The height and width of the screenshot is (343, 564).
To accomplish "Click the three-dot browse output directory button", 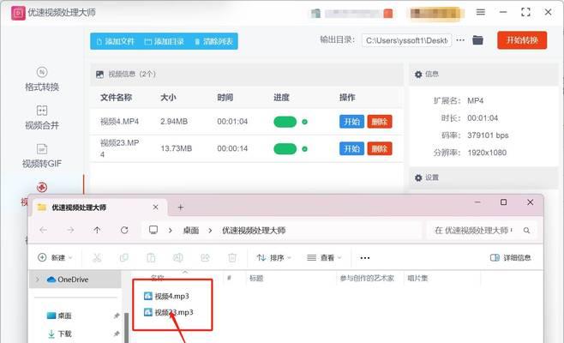I will click(460, 40).
